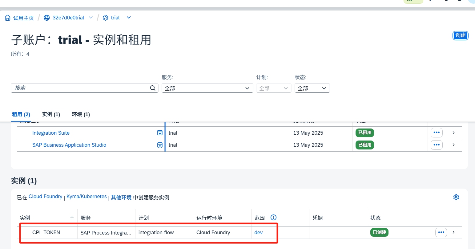Image resolution: width=475 pixels, height=249 pixels.
Task: Switch to the 实例 (1) tab
Action: [51, 114]
